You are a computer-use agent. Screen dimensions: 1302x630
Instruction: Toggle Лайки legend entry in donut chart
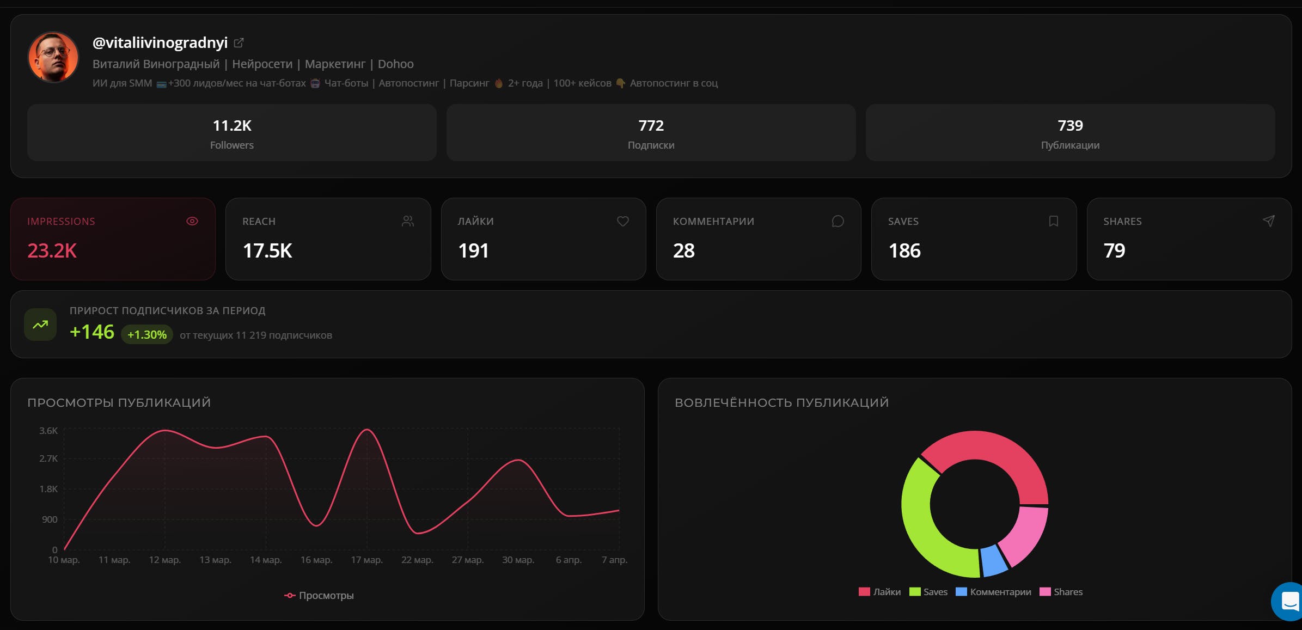click(x=880, y=592)
